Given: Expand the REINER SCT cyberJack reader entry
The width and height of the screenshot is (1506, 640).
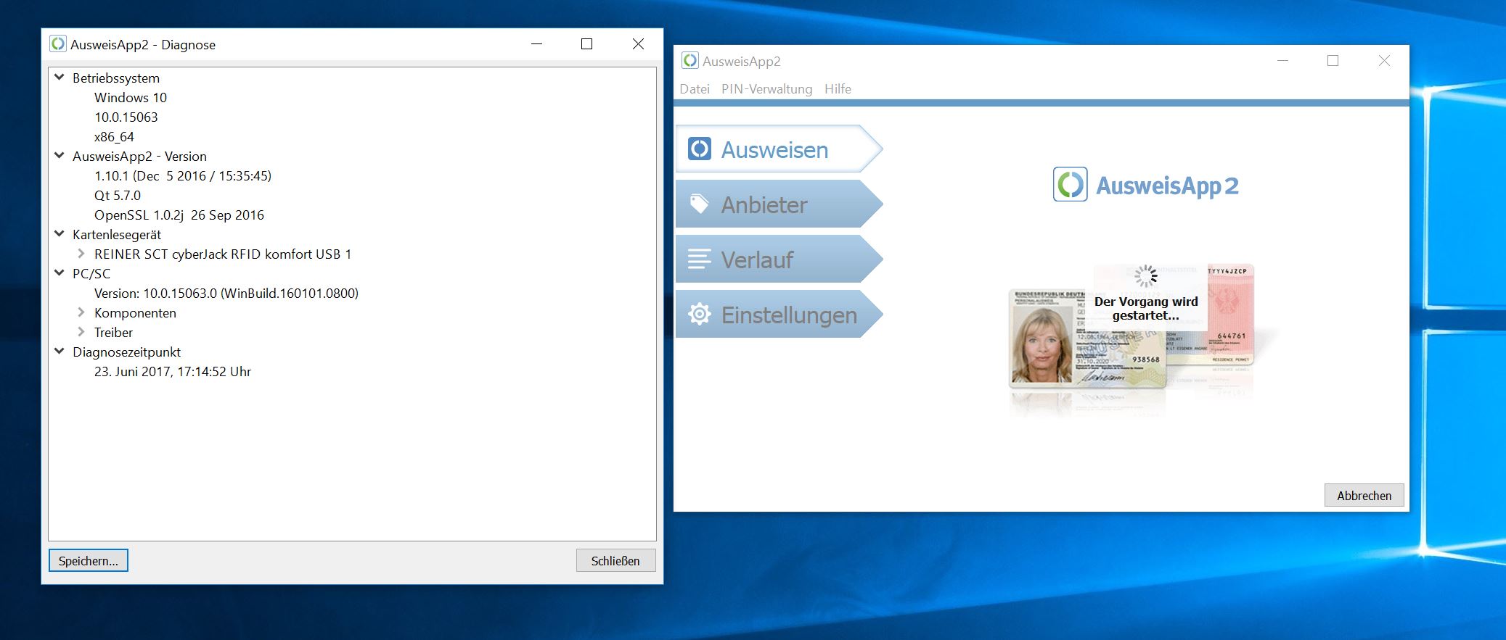Looking at the screenshot, I should [x=81, y=254].
